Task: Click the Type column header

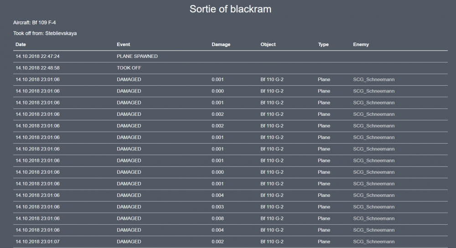Action: click(x=323, y=45)
